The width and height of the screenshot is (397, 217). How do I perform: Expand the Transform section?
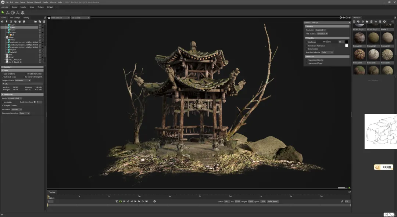(22, 67)
